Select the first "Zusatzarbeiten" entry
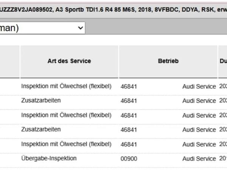The image size is (227, 170). pyautogui.click(x=41, y=100)
